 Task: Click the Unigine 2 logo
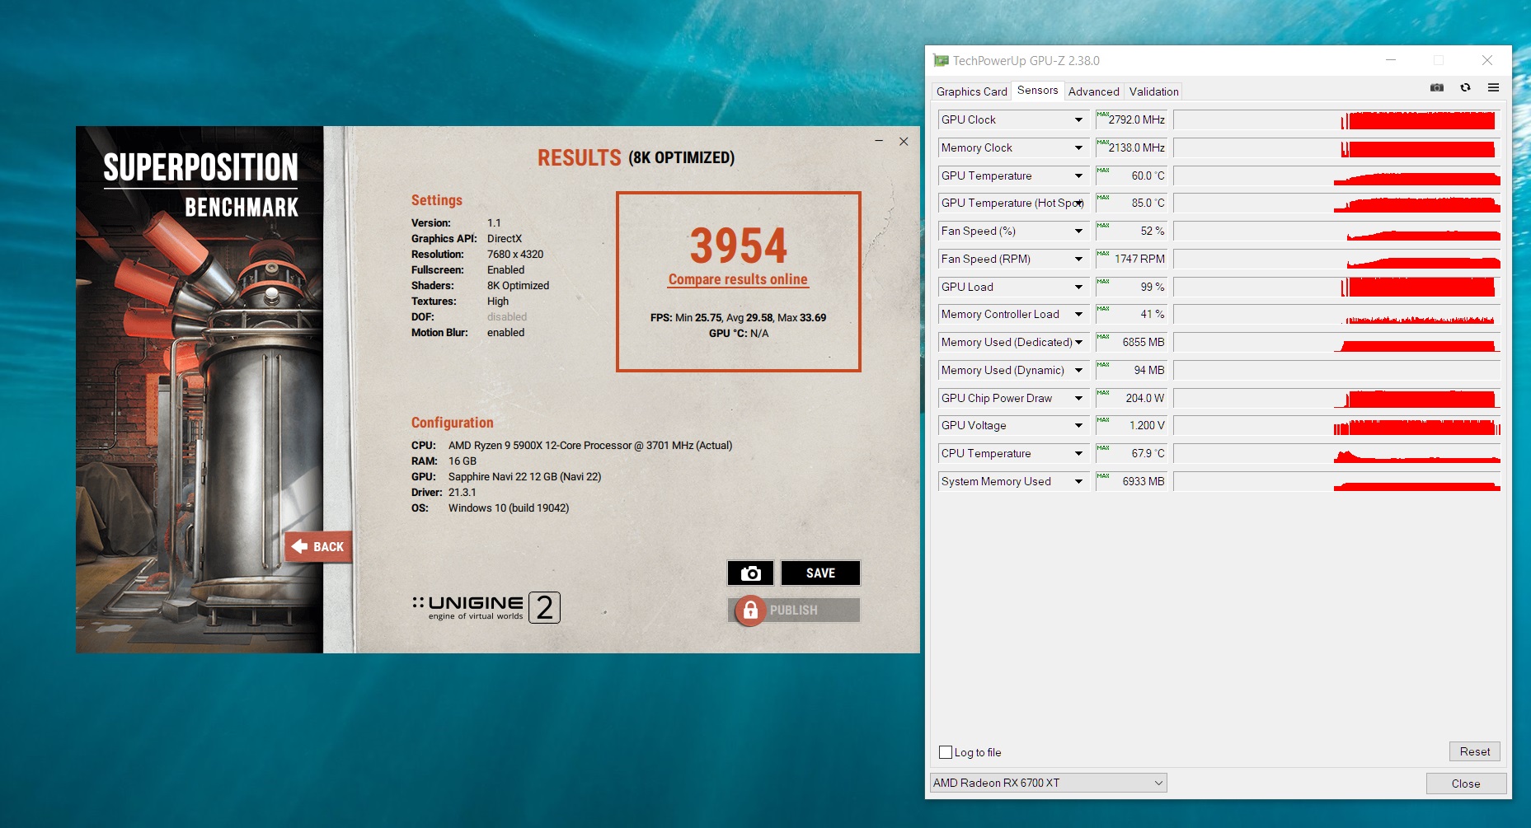point(486,607)
